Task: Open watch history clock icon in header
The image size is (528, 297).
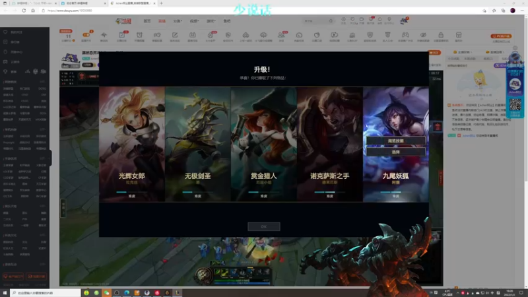Action: 343,20
